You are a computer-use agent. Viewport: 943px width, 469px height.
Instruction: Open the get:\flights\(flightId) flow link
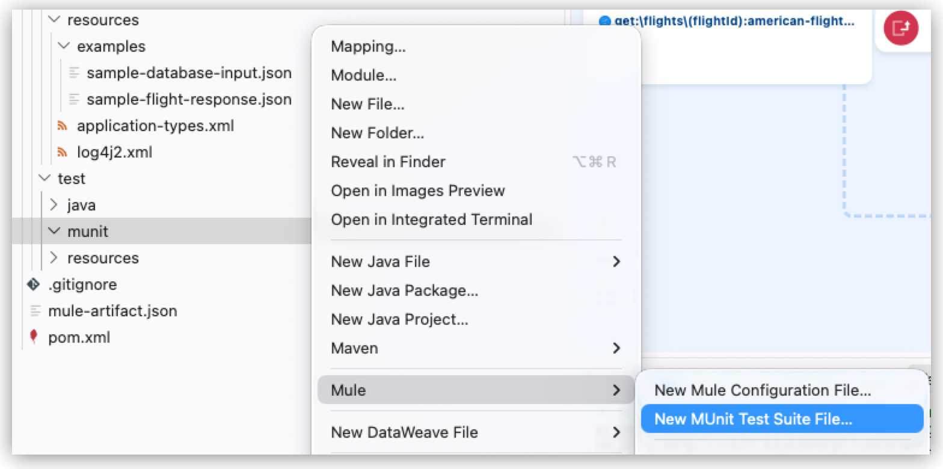(x=734, y=21)
